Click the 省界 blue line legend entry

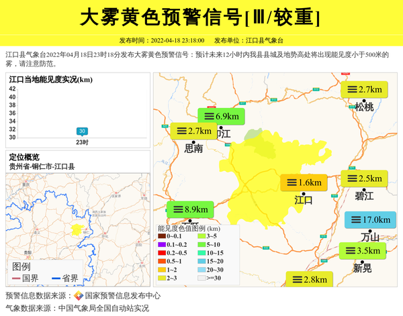tap(65, 278)
